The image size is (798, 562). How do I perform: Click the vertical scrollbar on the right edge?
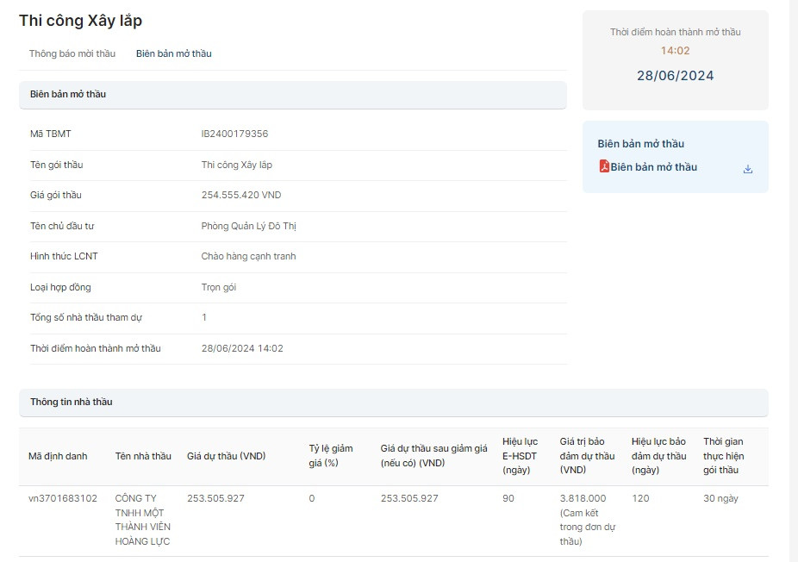(x=793, y=259)
